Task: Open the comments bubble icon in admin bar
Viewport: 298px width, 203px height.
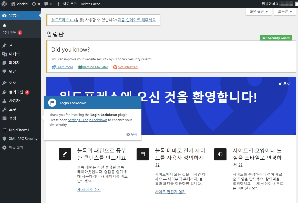Action: pyautogui.click(x=46, y=4)
